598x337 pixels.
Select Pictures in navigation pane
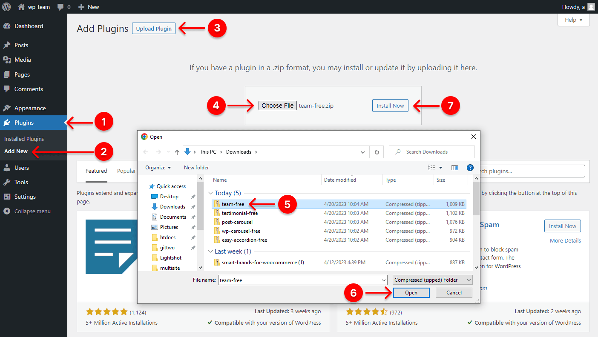[x=169, y=227]
